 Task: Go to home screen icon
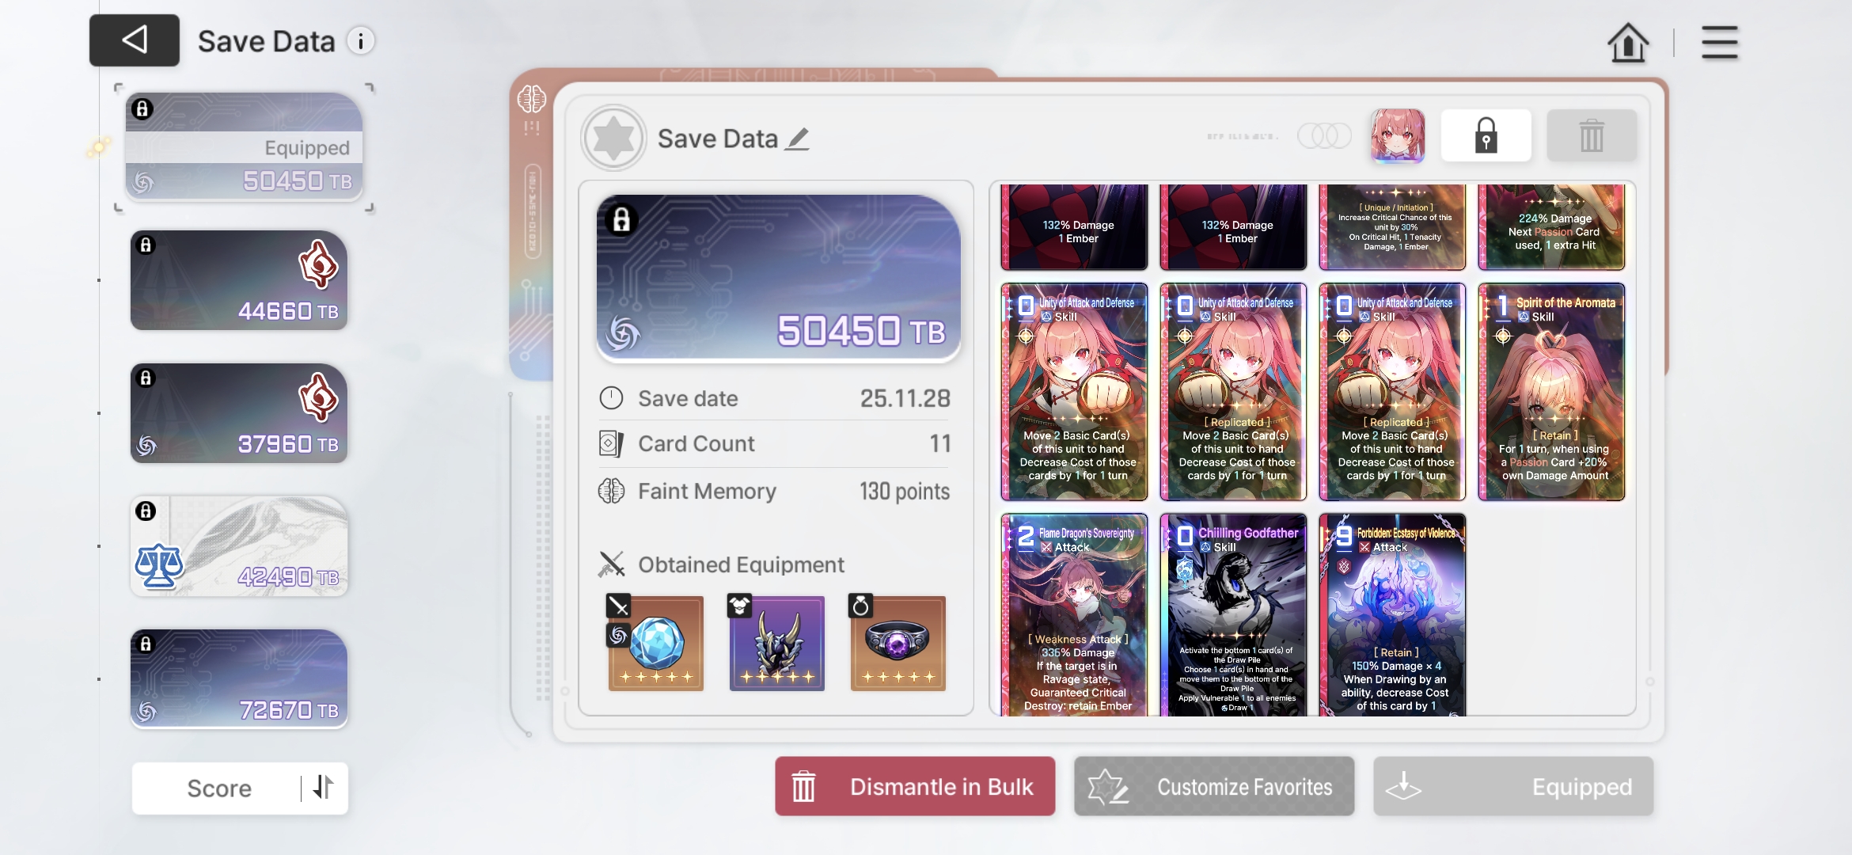coord(1628,42)
